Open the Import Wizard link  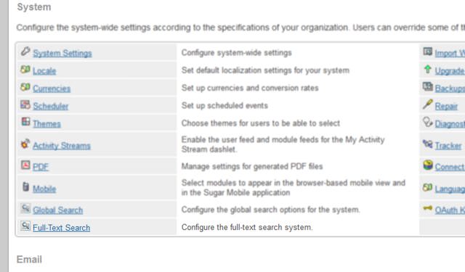(x=450, y=53)
